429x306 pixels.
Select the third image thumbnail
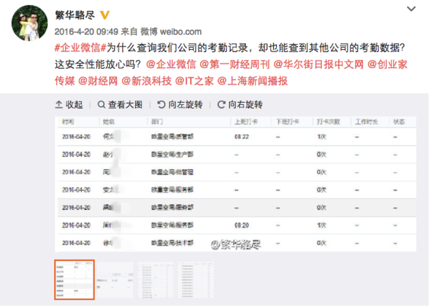(x=155, y=280)
